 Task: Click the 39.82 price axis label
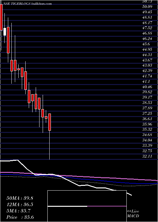tap(147, 92)
